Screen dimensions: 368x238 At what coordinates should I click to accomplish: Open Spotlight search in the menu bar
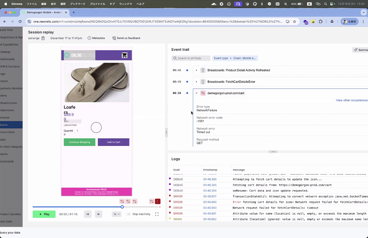(325, 4)
